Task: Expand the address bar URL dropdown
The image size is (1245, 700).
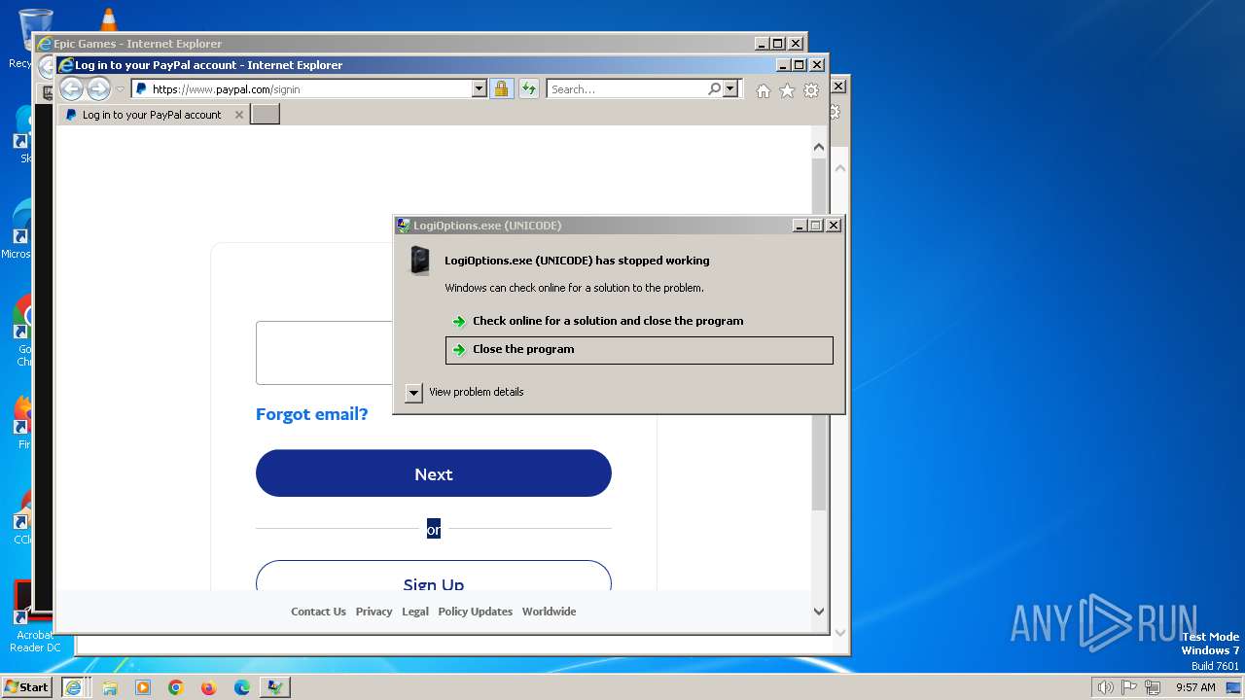Action: click(479, 88)
